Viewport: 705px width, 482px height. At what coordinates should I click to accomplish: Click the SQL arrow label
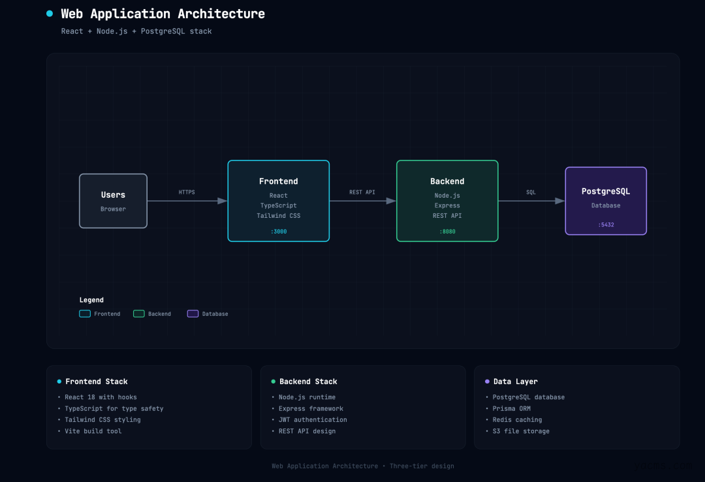click(531, 192)
